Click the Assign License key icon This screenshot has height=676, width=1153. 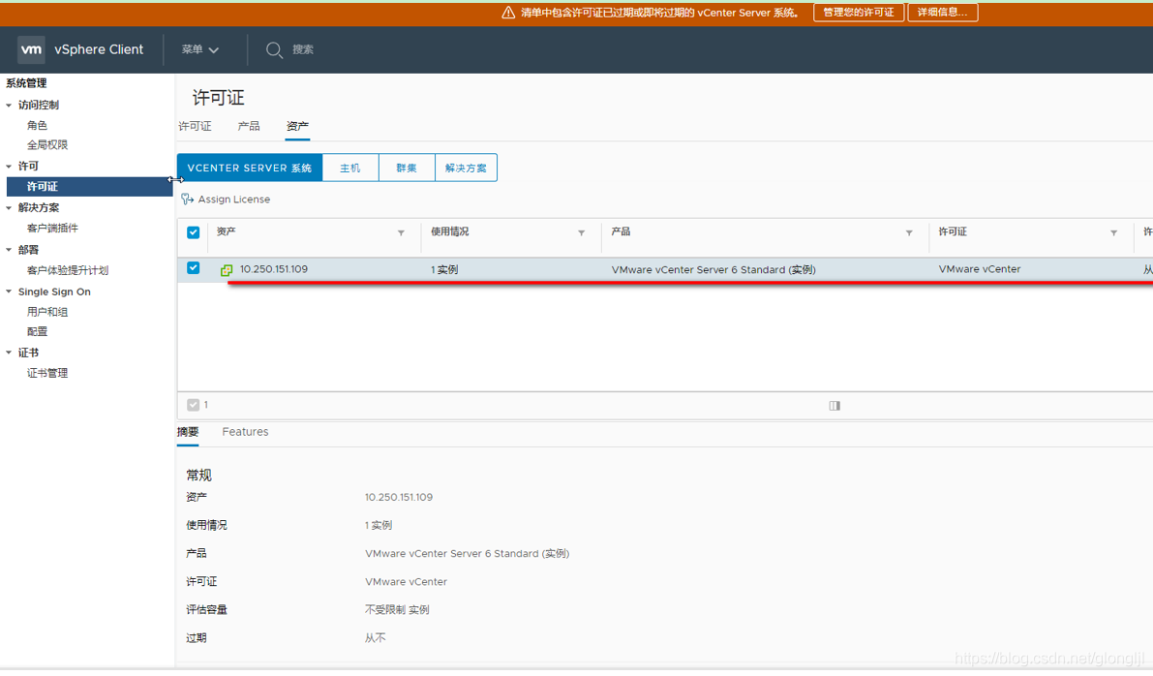coord(188,200)
